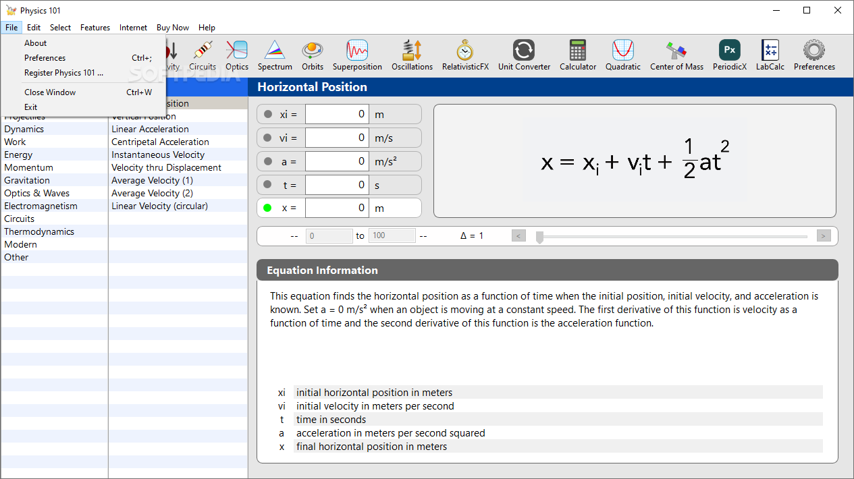The width and height of the screenshot is (854, 479).
Task: Select Optics & Waves category
Action: tap(54, 193)
